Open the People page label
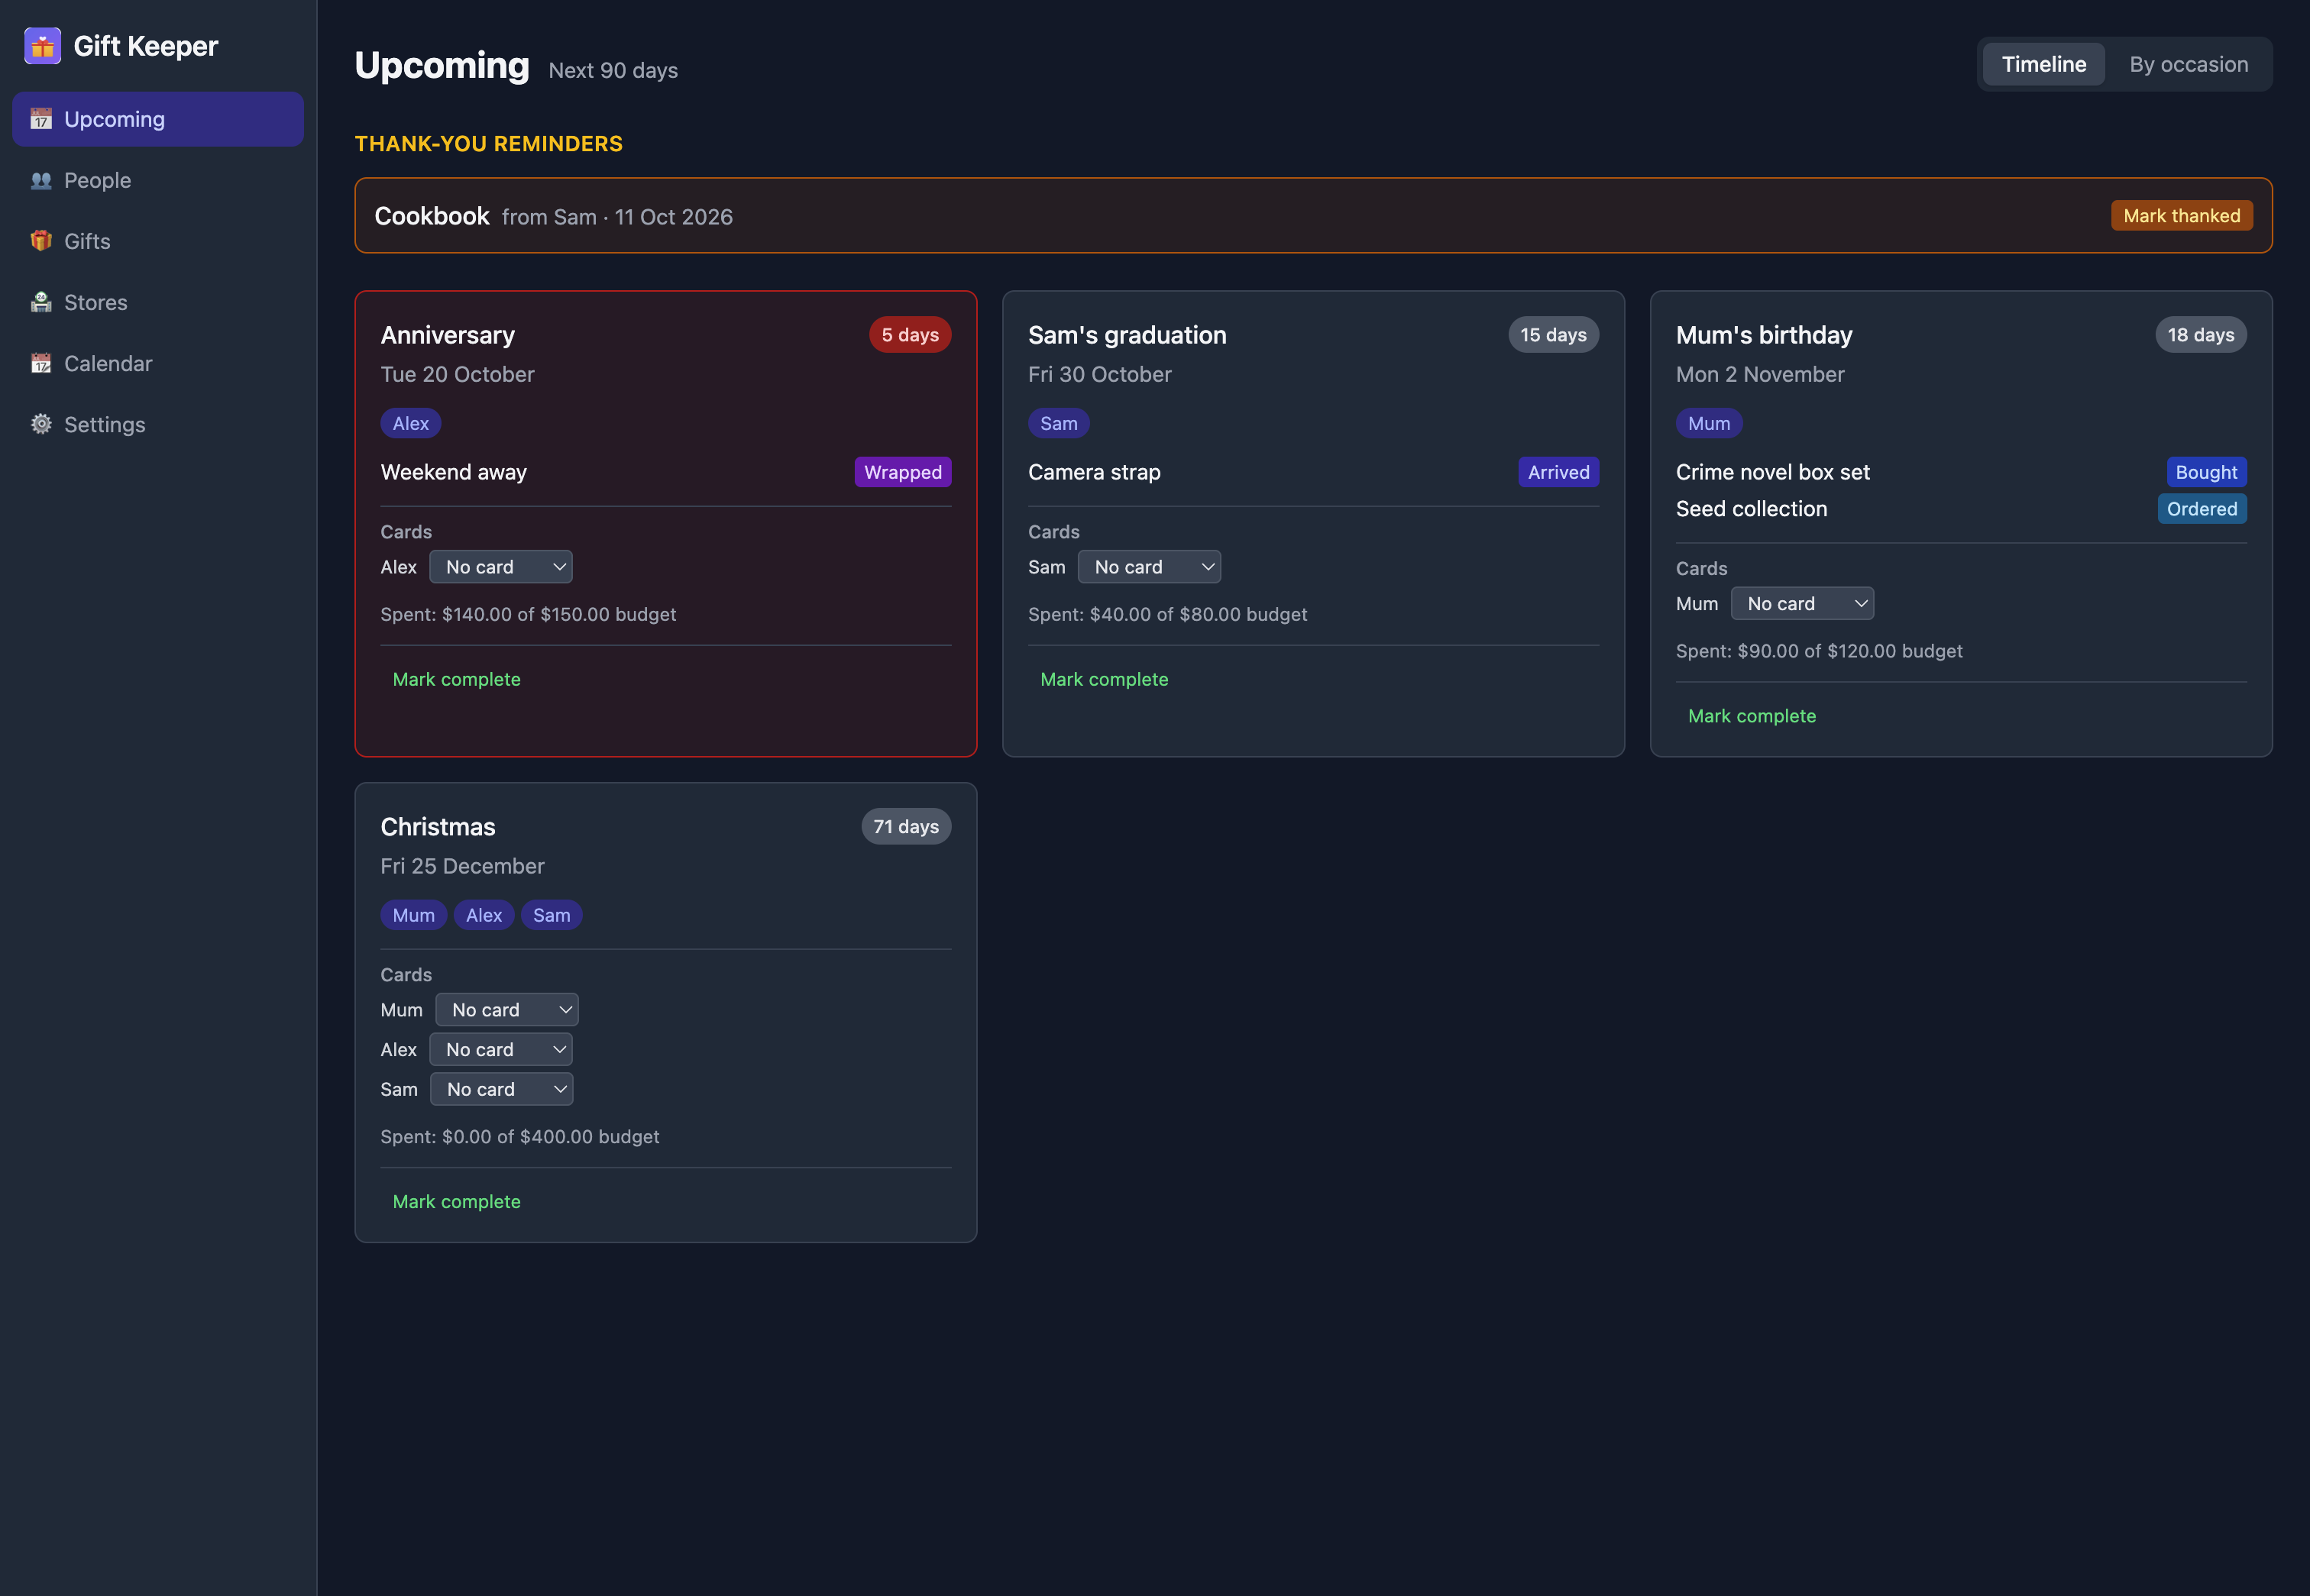This screenshot has height=1596, width=2310. [98, 180]
